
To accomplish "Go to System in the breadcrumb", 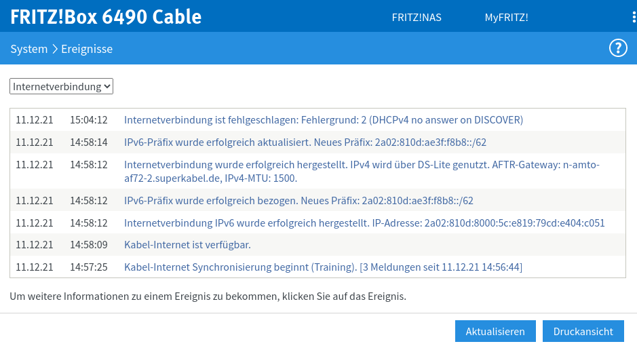I will coord(28,49).
